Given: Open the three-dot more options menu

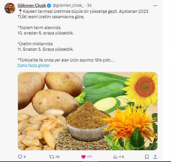Looking at the screenshot, I should point(155,6).
